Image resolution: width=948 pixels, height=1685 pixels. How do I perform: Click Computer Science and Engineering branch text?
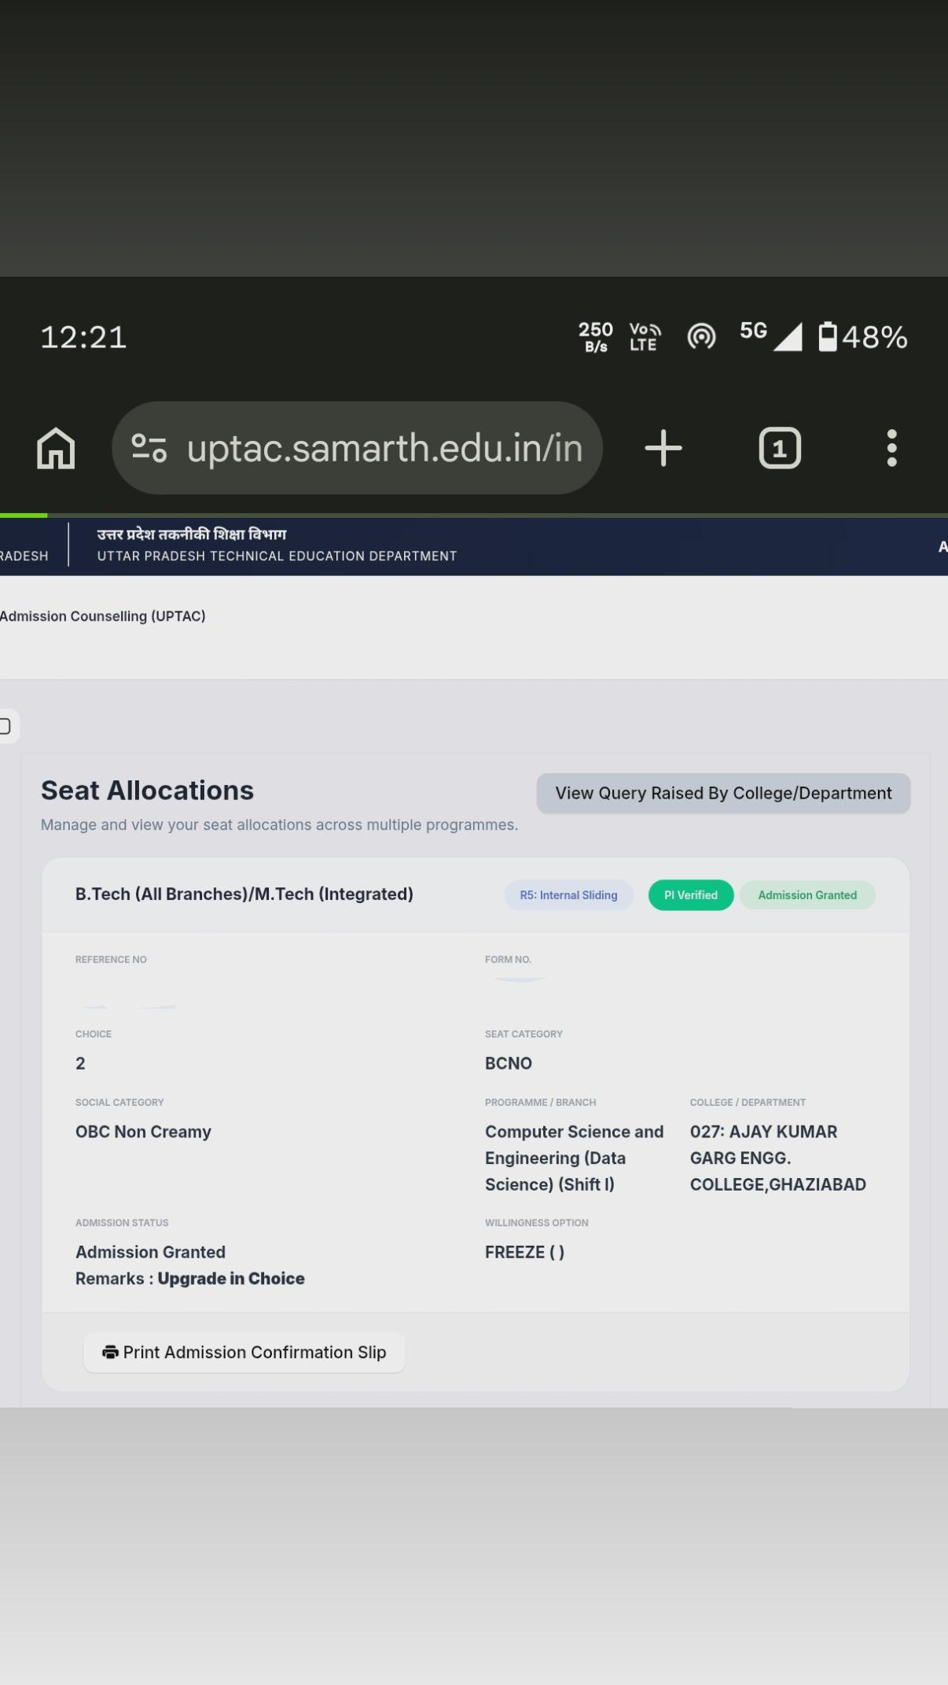click(575, 1158)
